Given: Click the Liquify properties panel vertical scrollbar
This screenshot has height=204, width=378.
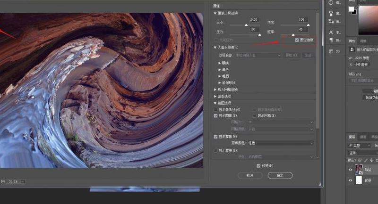Looking at the screenshot, I should pyautogui.click(x=317, y=70).
